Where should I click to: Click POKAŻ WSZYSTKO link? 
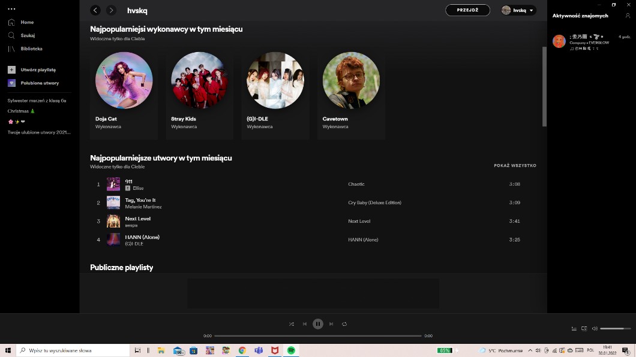click(515, 165)
